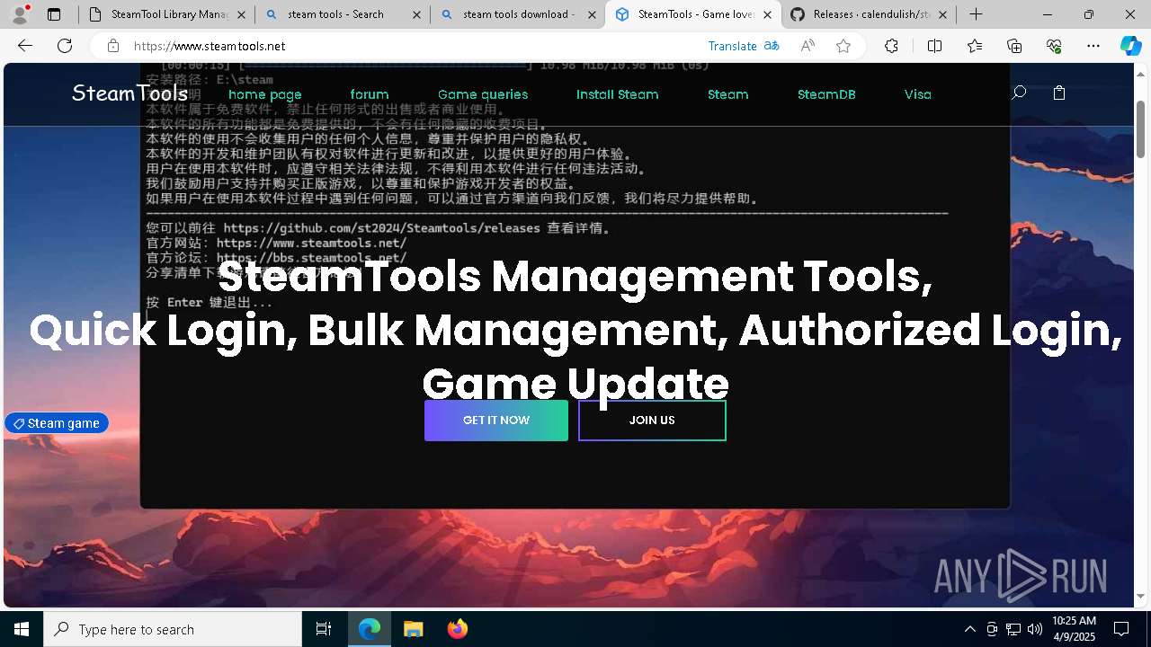The height and width of the screenshot is (647, 1151).
Task: Go back to previous page
Action: click(x=25, y=46)
